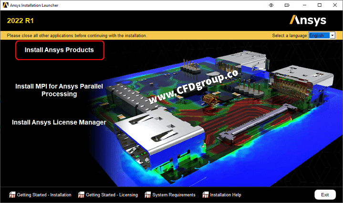Choose Install Ansys Products

tap(60, 50)
